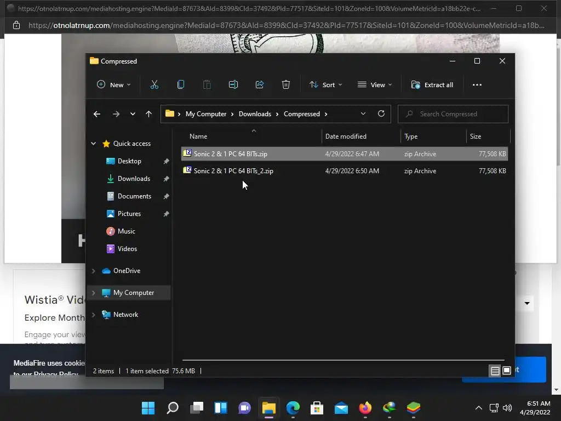Click the Copy icon in toolbar
The height and width of the screenshot is (421, 561).
click(x=181, y=85)
